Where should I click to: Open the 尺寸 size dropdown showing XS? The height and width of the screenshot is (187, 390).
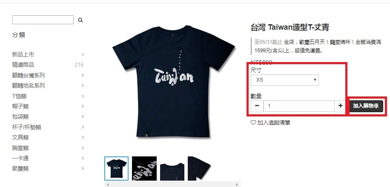(285, 80)
